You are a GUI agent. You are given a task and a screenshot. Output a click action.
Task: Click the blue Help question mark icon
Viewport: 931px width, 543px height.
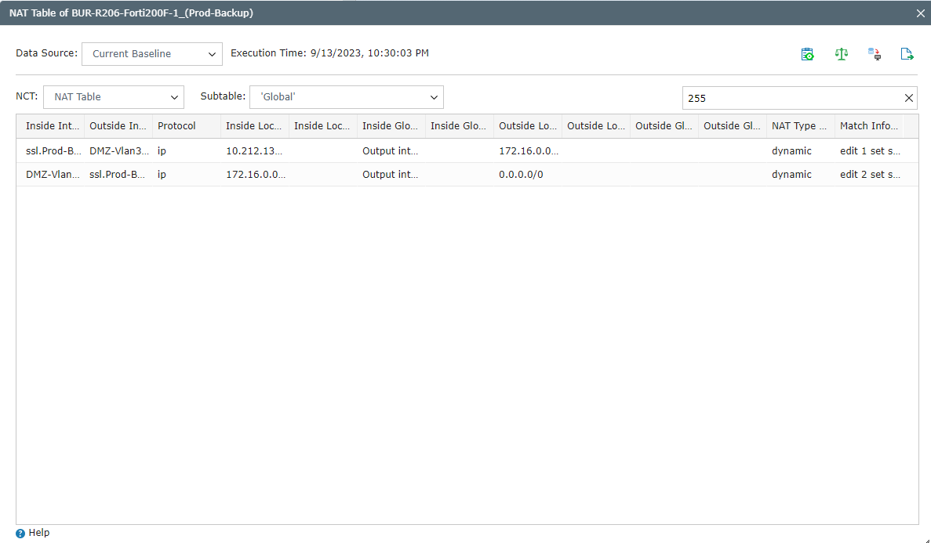(x=20, y=533)
